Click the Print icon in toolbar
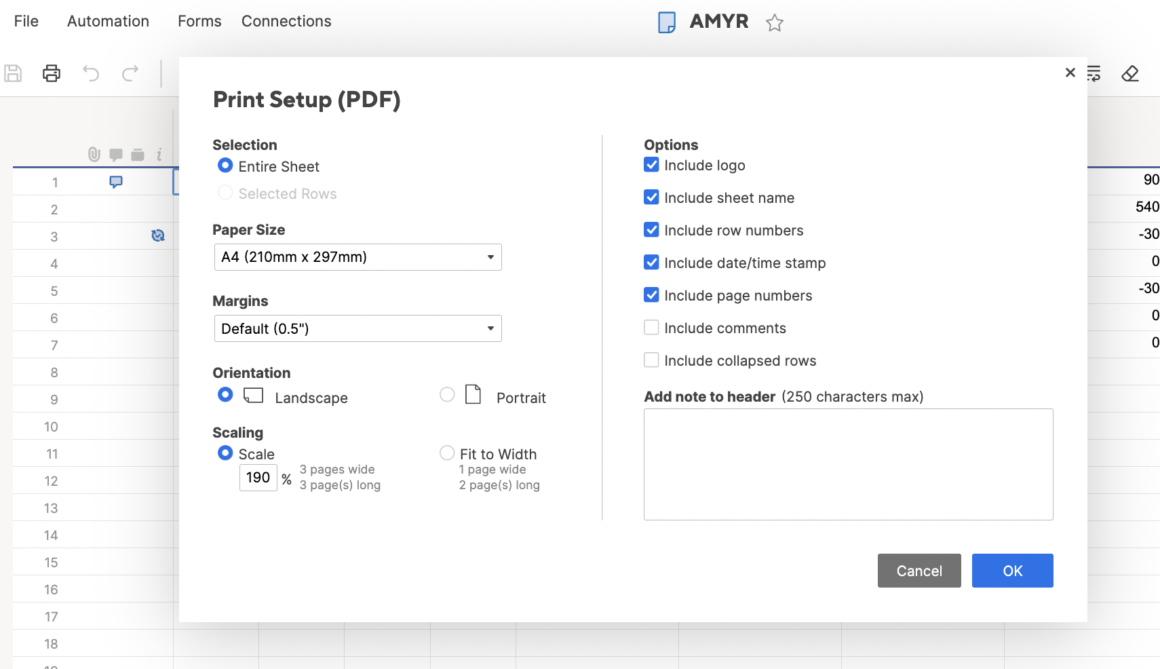 (x=52, y=73)
